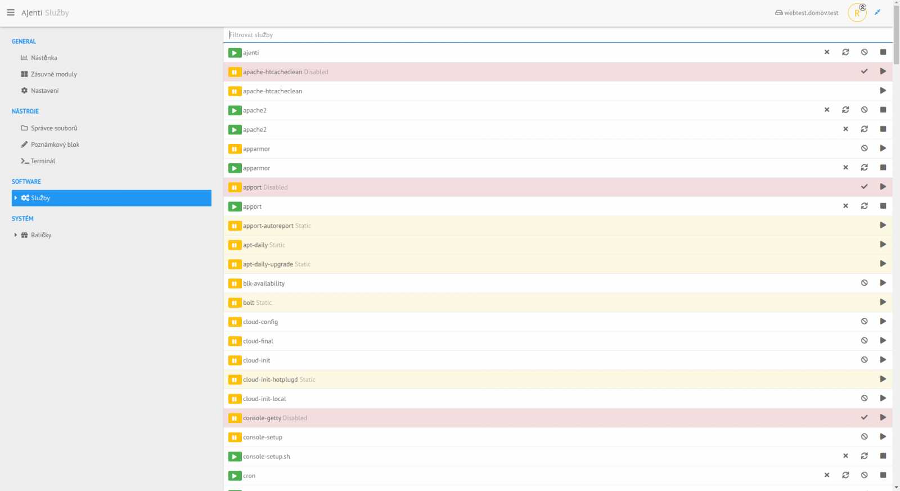Viewport: 900px width, 491px height.
Task: Expand the Služby sidebar arrow
Action: click(x=16, y=198)
